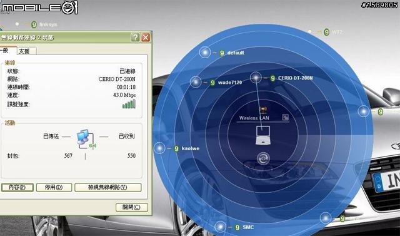Click the 43.0 Mbps speed value
Screen dimensions: 400x236
[x=124, y=95]
